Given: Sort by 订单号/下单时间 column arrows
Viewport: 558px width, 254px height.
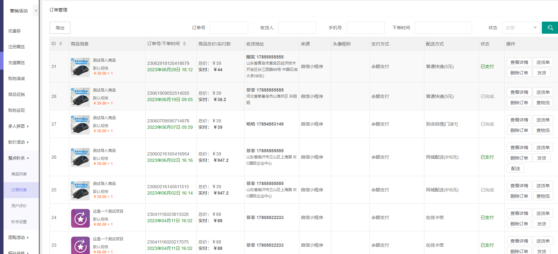Looking at the screenshot, I should (x=184, y=44).
